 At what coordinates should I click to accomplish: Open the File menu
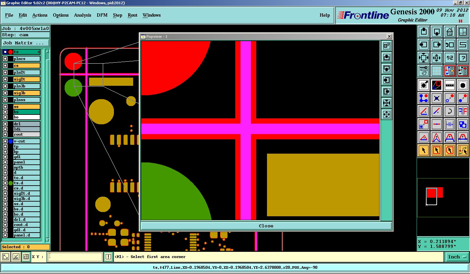tap(9, 15)
